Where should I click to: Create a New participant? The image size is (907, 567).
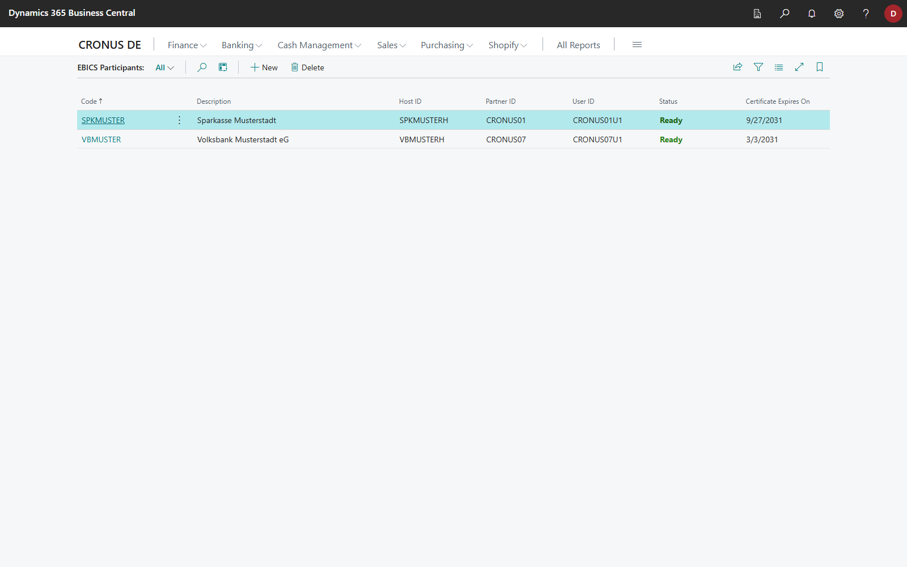[x=264, y=67]
